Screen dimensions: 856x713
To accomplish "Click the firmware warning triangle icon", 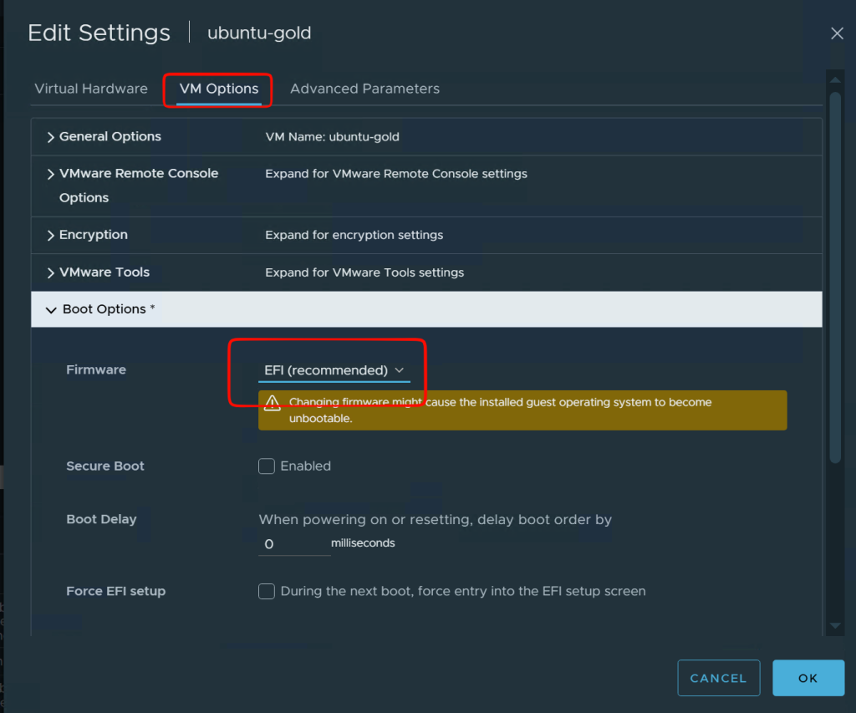I will (x=273, y=403).
